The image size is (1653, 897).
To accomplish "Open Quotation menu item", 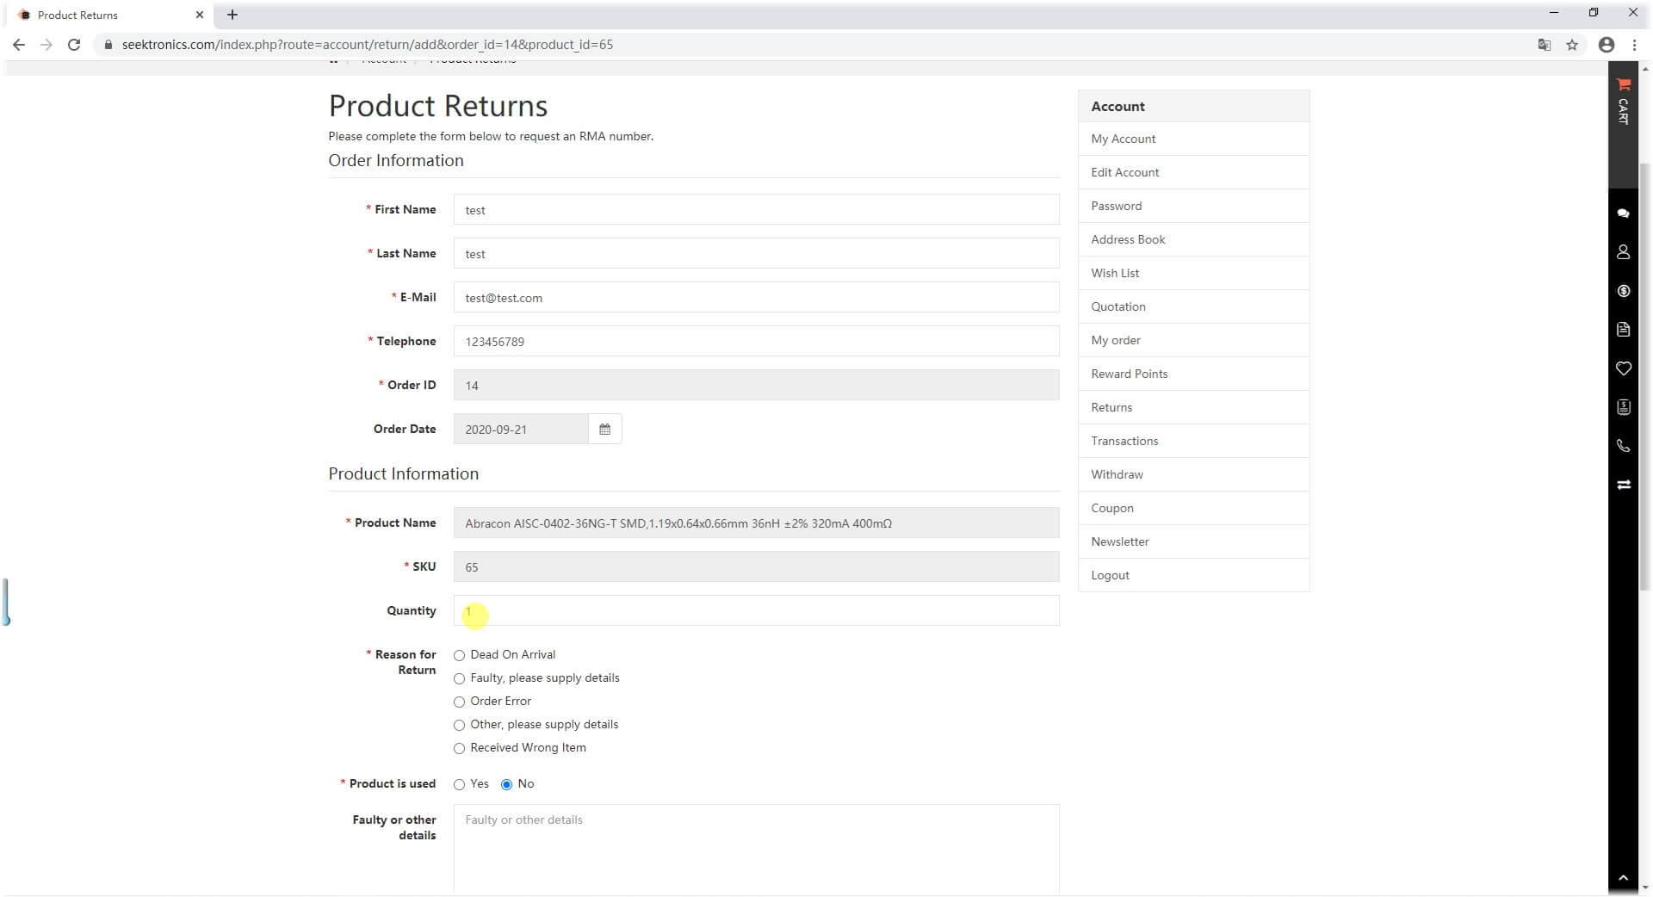I will coord(1193,306).
